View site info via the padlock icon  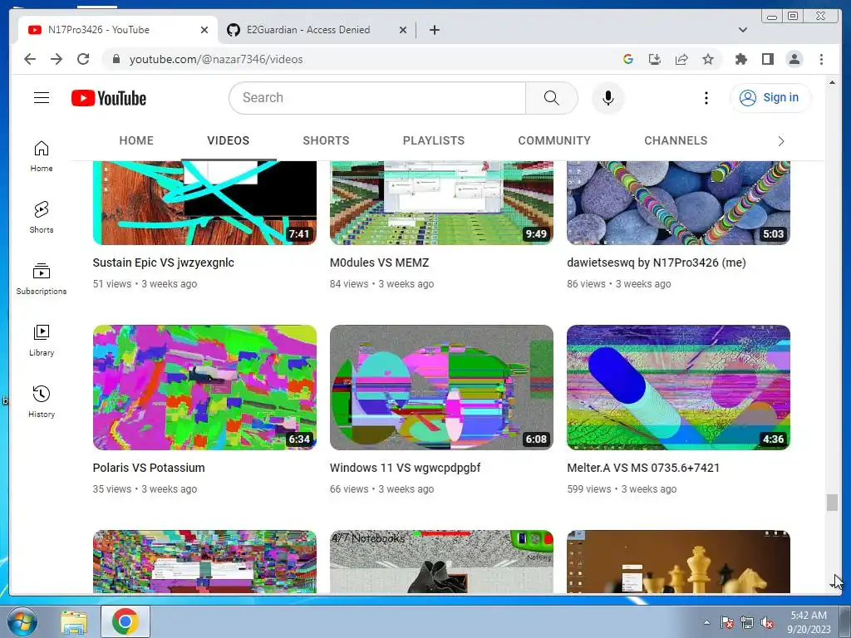point(116,59)
